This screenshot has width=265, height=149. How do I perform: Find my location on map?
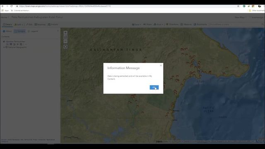point(65,47)
